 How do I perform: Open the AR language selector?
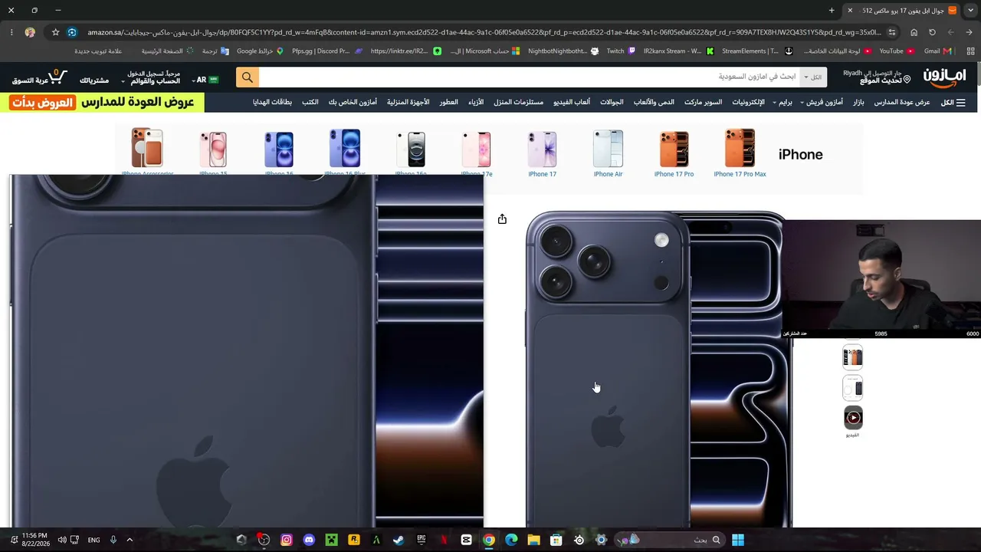205,80
